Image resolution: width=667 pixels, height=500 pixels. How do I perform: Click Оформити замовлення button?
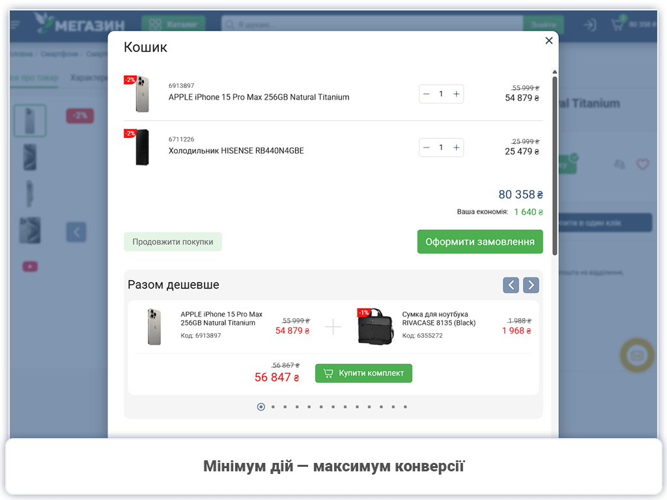pos(480,242)
